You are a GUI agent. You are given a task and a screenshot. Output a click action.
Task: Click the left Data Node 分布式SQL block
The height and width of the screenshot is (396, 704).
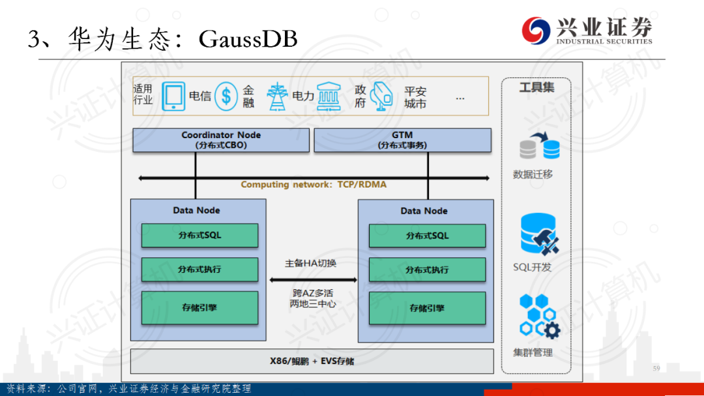tap(199, 235)
